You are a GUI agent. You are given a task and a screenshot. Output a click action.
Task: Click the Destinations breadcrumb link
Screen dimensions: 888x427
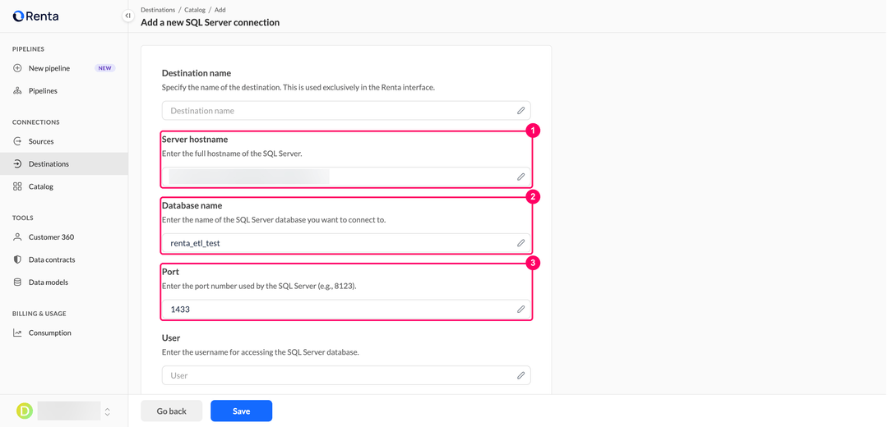tap(158, 10)
